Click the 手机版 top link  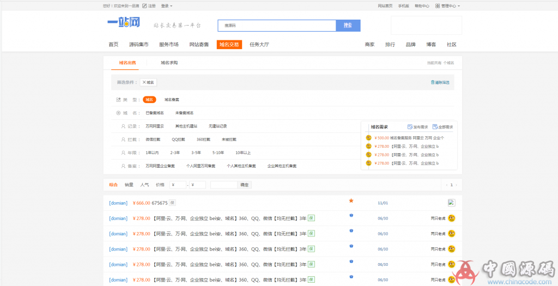[404, 6]
